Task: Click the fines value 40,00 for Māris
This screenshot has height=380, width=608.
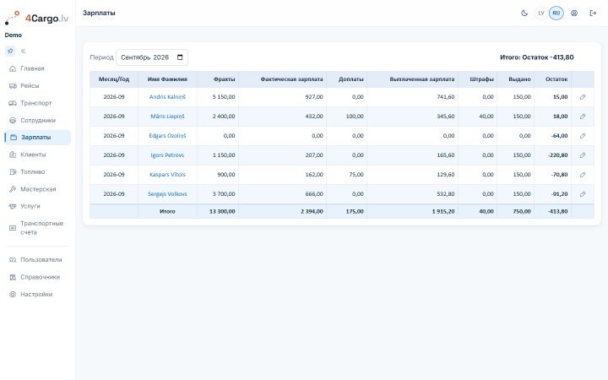Action: point(486,117)
